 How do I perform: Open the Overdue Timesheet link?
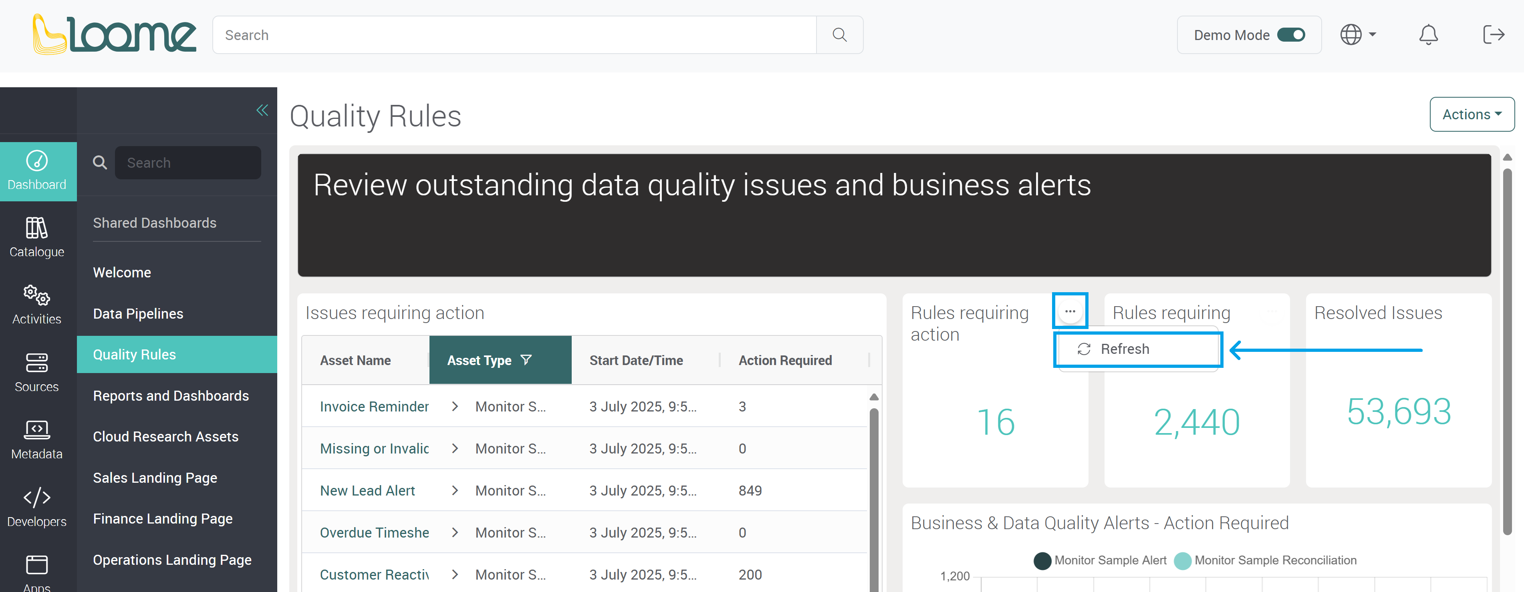tap(374, 532)
